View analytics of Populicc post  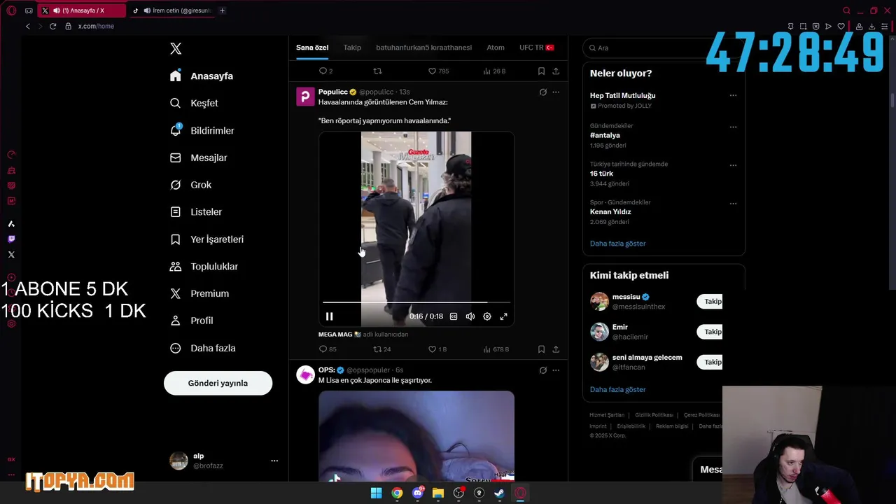(x=496, y=349)
